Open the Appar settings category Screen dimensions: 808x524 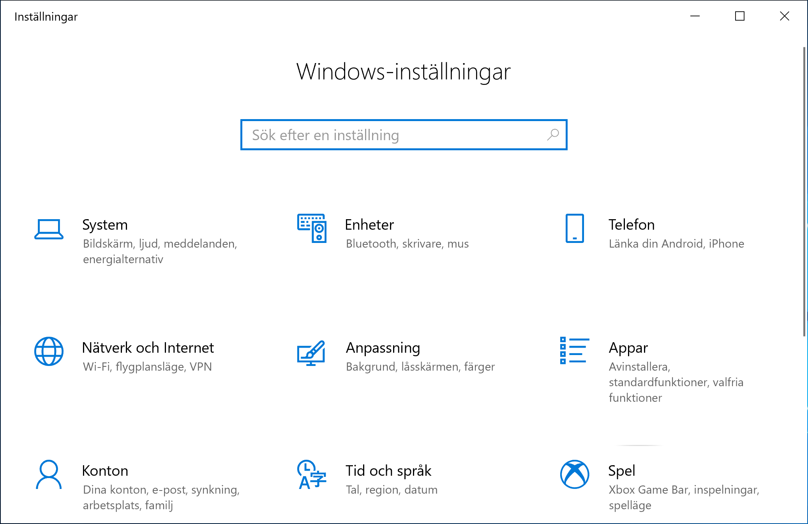(628, 348)
